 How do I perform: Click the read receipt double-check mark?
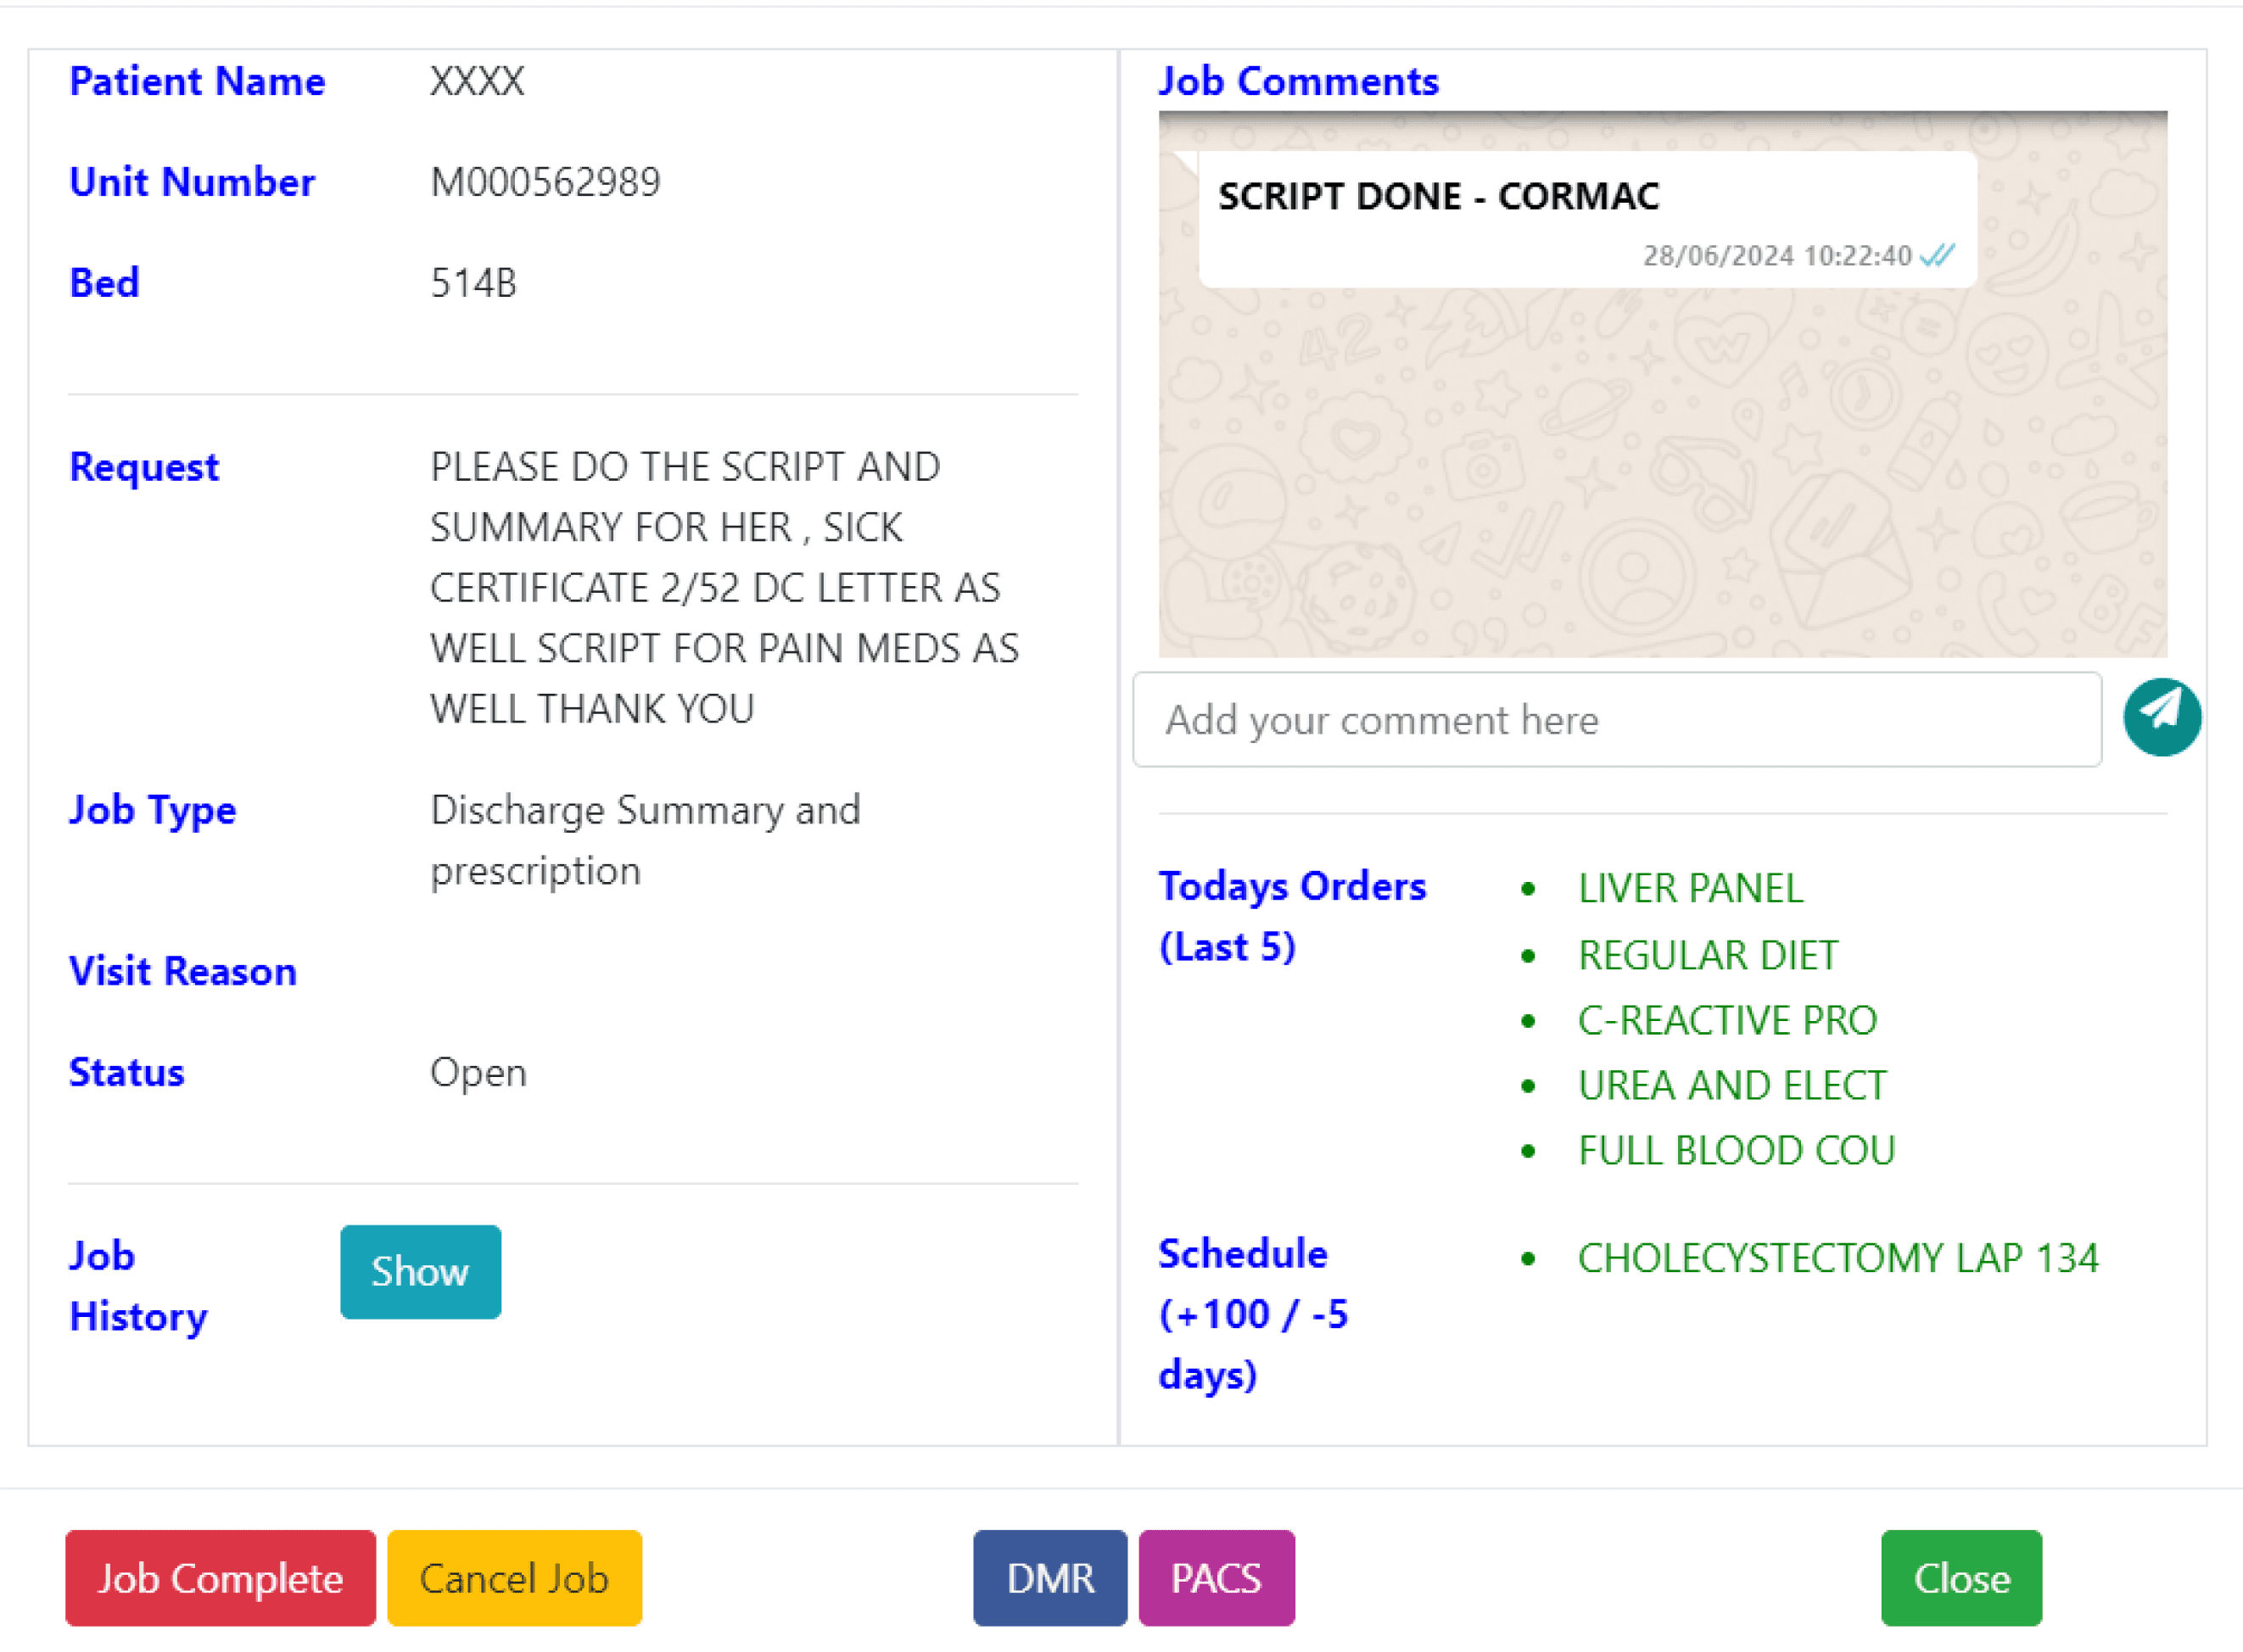coord(1937,256)
